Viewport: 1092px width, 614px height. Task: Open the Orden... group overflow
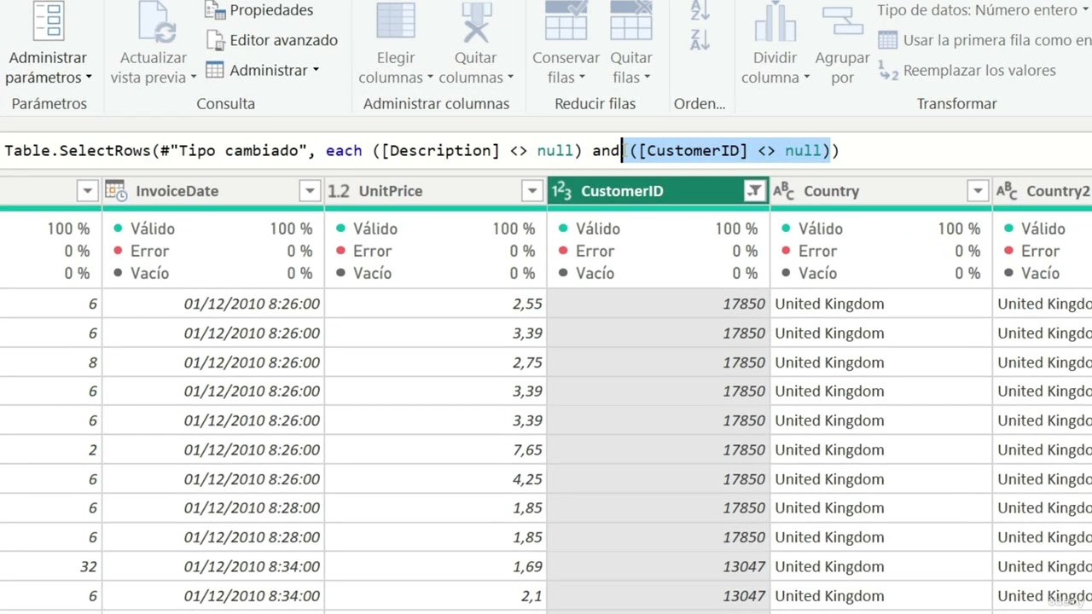pyautogui.click(x=700, y=103)
